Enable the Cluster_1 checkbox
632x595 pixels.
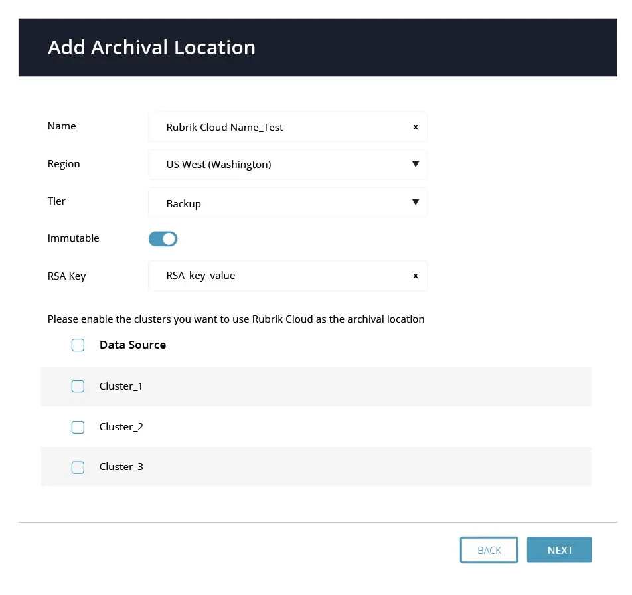tap(78, 386)
